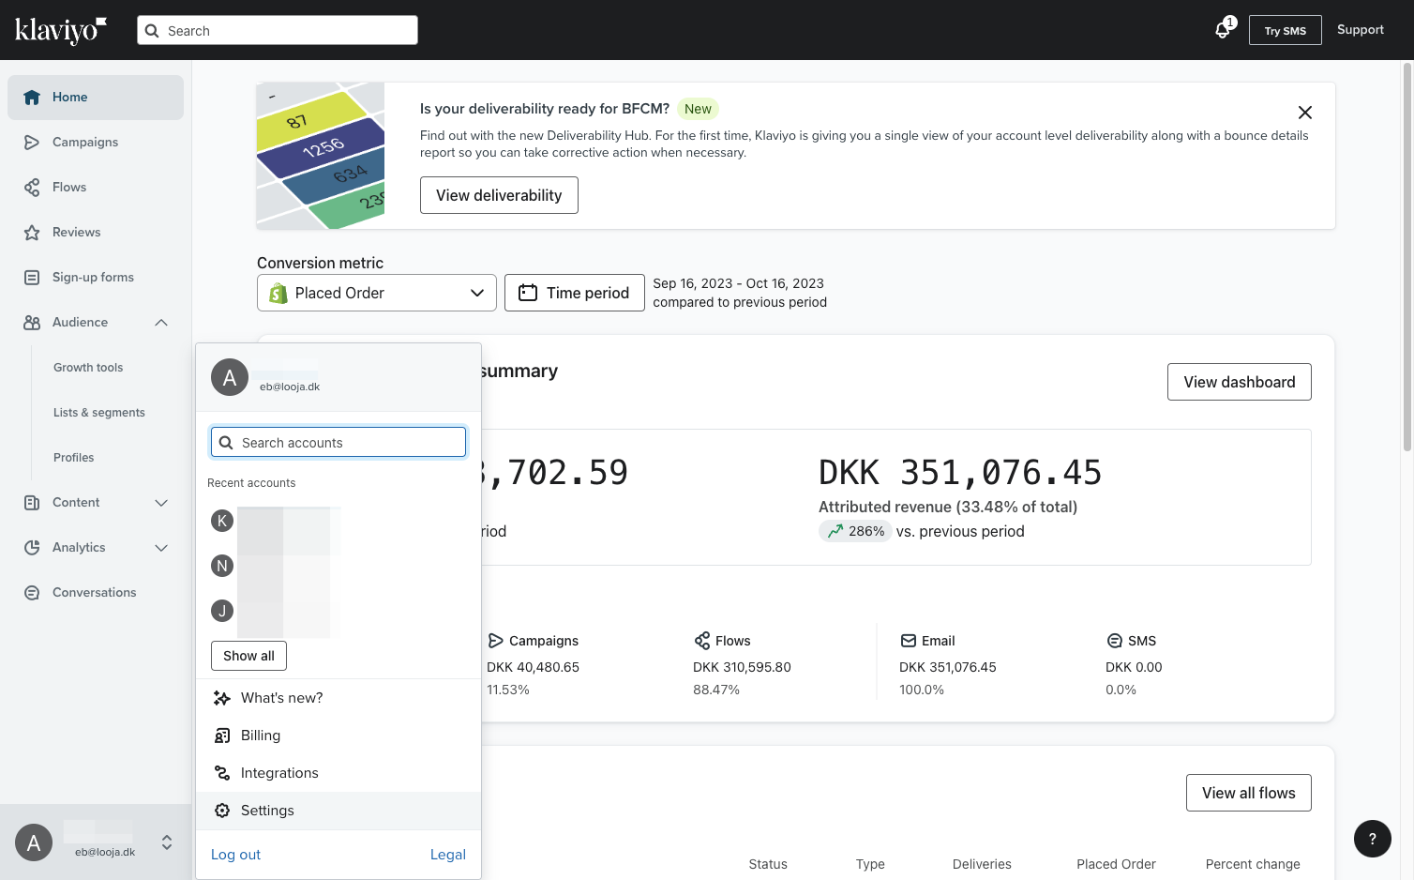This screenshot has width=1414, height=880.
Task: Close the deliverability banner
Action: (1304, 113)
